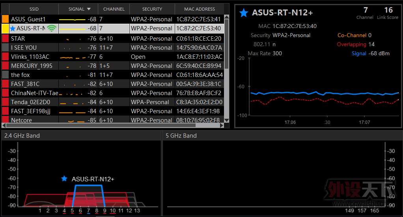Click the Co-Channel label in details panel
The height and width of the screenshot is (217, 403).
click(352, 35)
